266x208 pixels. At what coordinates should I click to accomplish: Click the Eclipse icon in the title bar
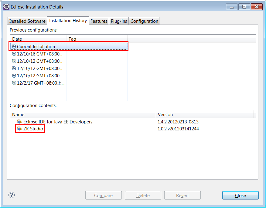tap(6, 7)
